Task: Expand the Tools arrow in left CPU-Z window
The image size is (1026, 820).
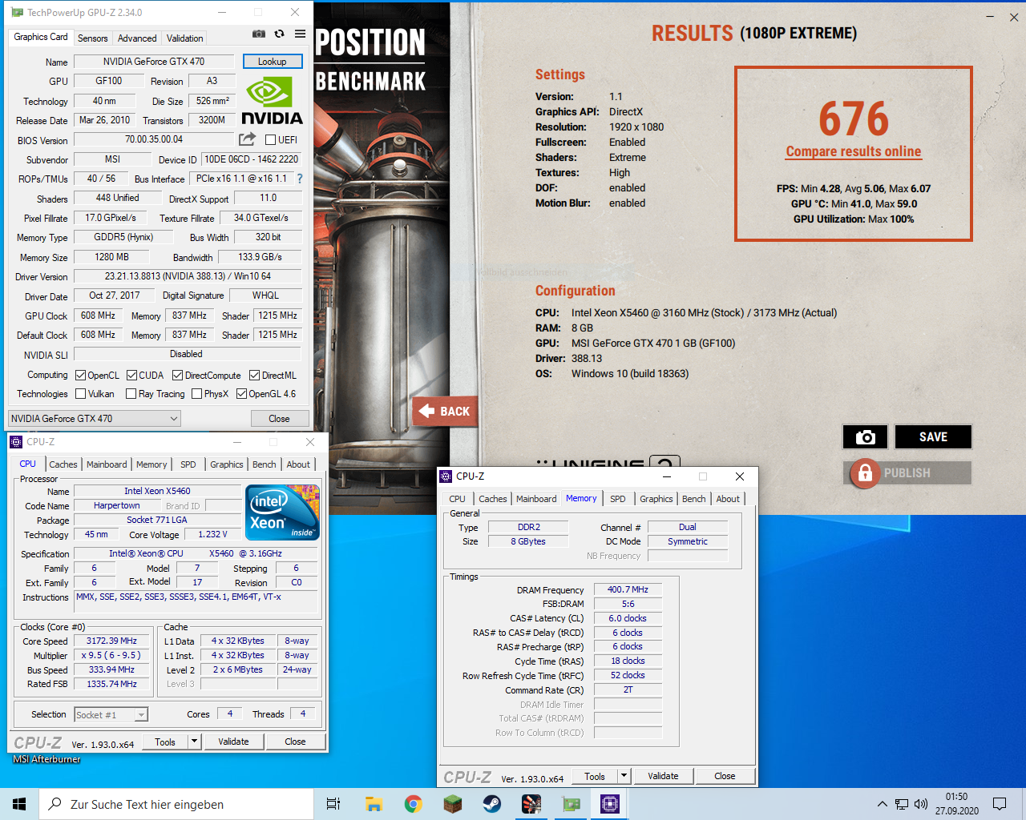Action: pyautogui.click(x=194, y=742)
